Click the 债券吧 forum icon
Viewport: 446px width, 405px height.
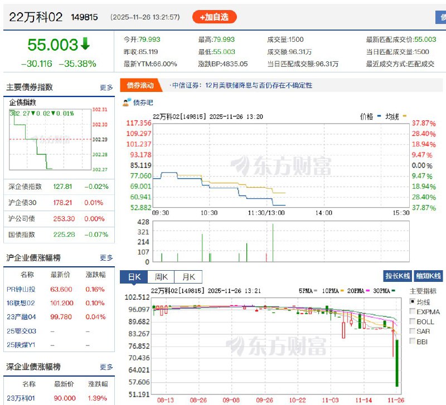point(127,103)
